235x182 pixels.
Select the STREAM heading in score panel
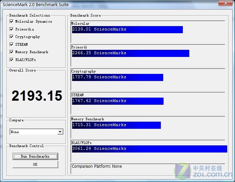tap(77, 95)
